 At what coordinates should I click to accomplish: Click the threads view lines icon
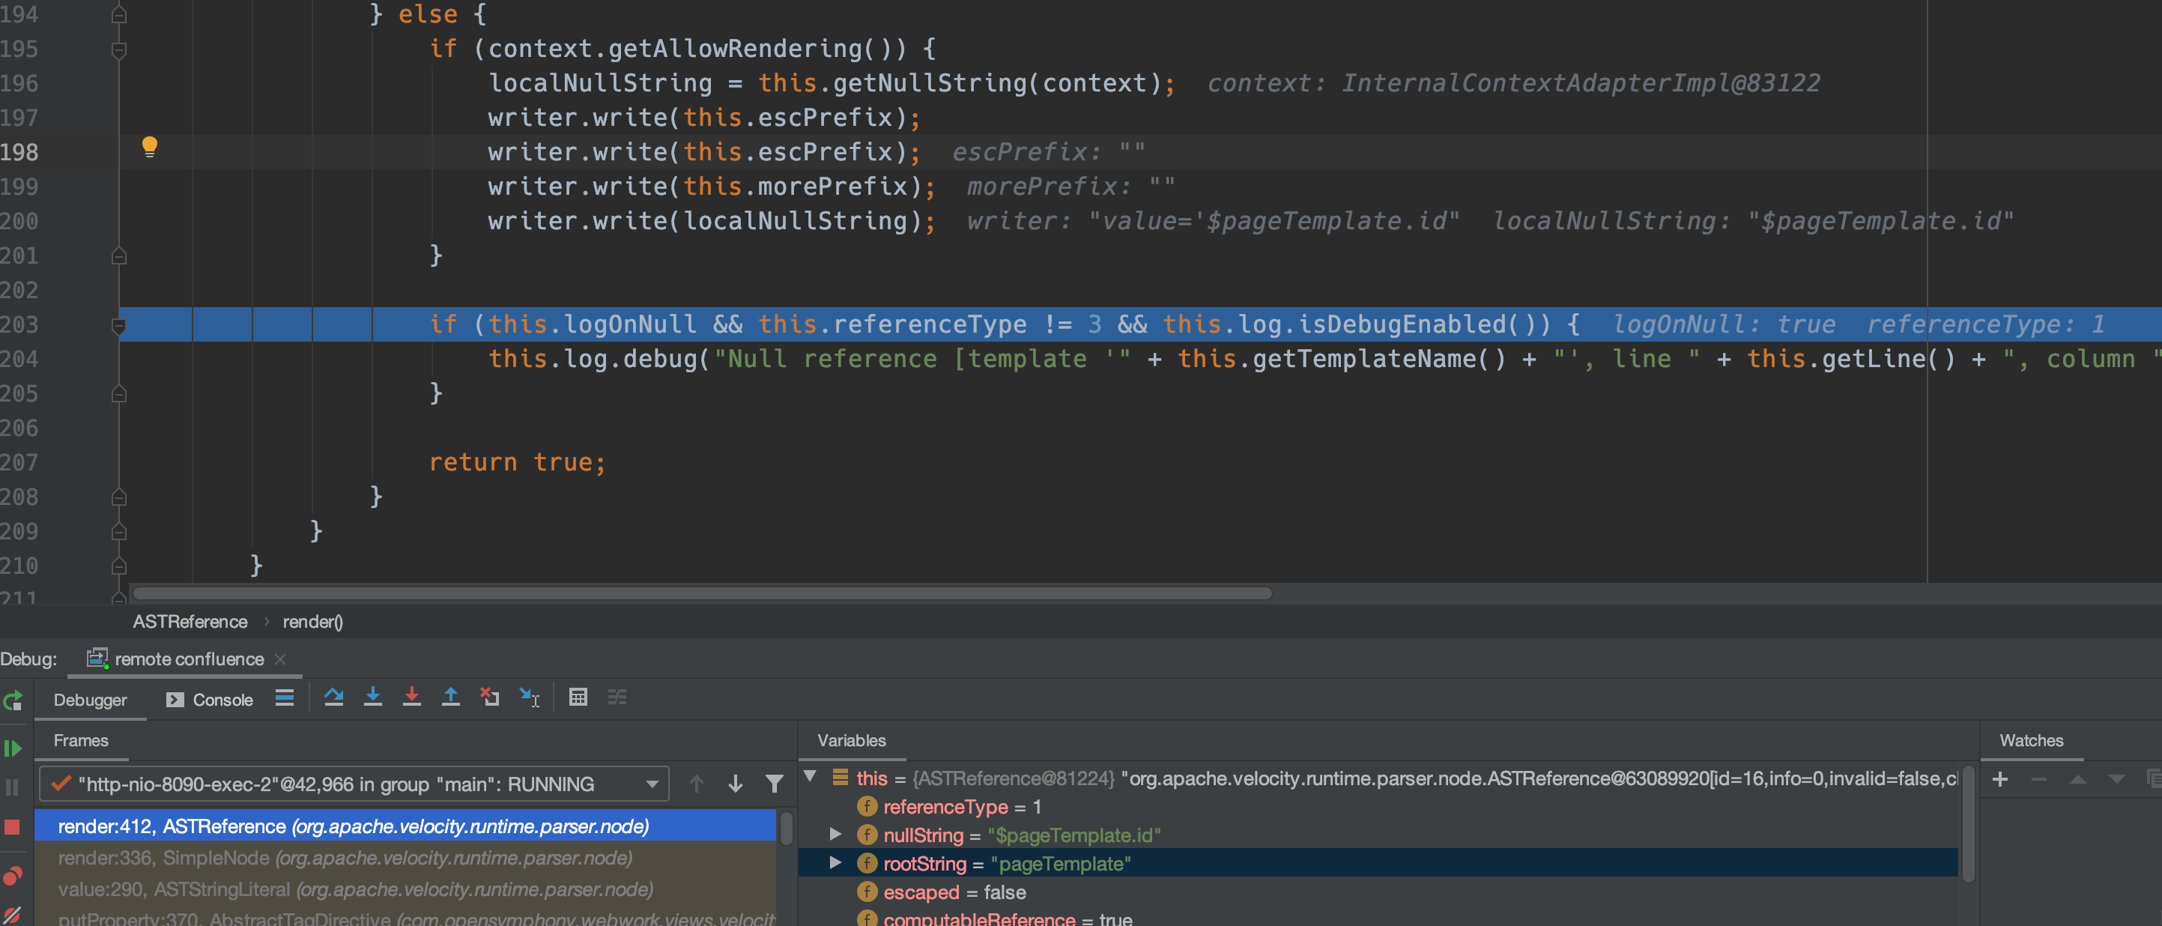click(285, 697)
